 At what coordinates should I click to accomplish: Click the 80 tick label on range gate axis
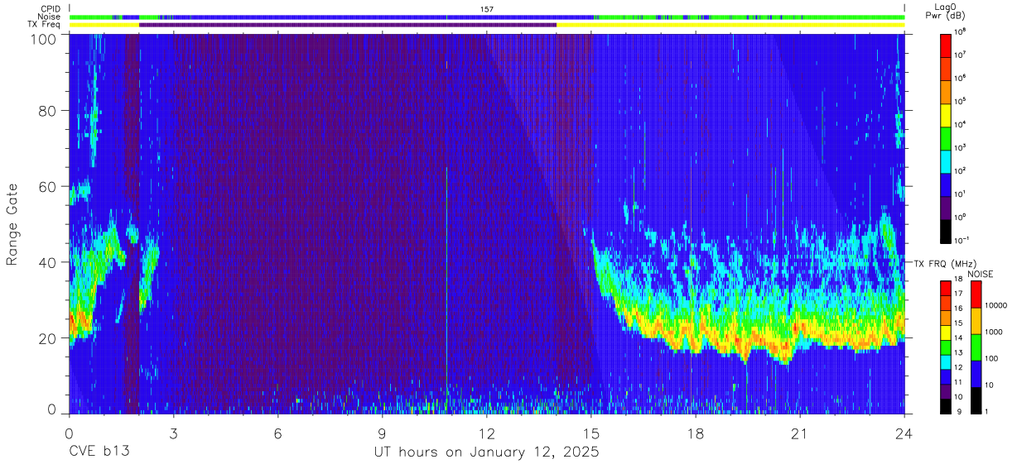pyautogui.click(x=48, y=111)
